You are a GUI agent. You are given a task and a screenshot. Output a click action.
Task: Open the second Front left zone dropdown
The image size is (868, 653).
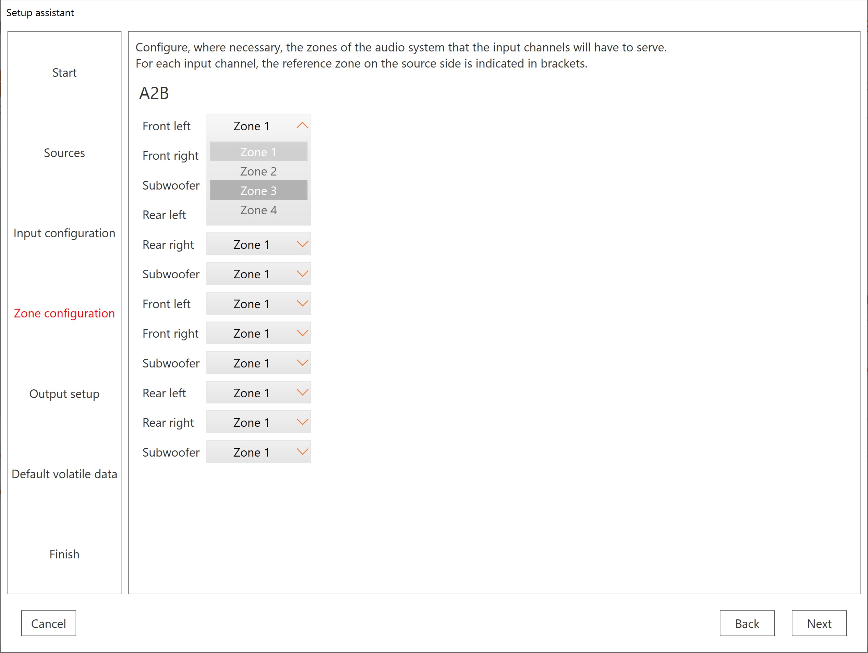(258, 304)
